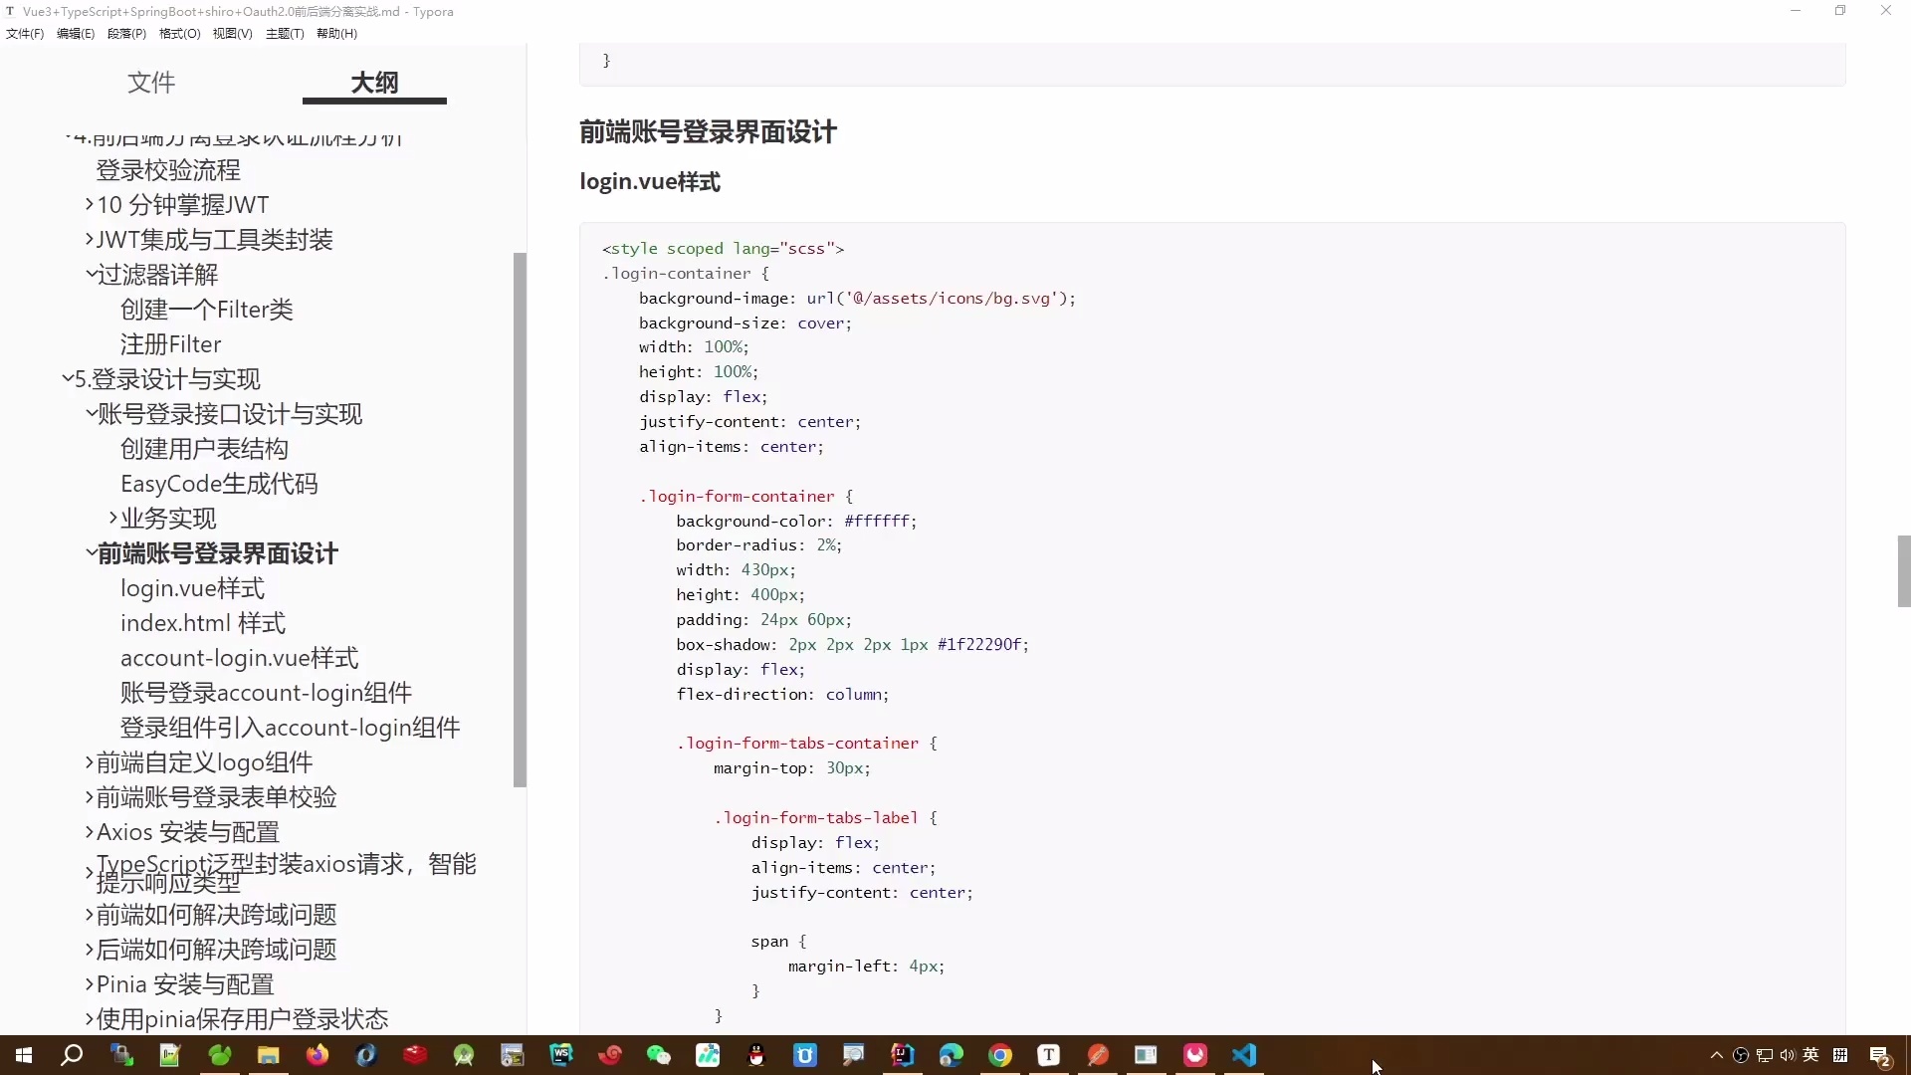Collapse the 账号登录接口设计与实现 outline node
The width and height of the screenshot is (1911, 1075).
(x=90, y=414)
